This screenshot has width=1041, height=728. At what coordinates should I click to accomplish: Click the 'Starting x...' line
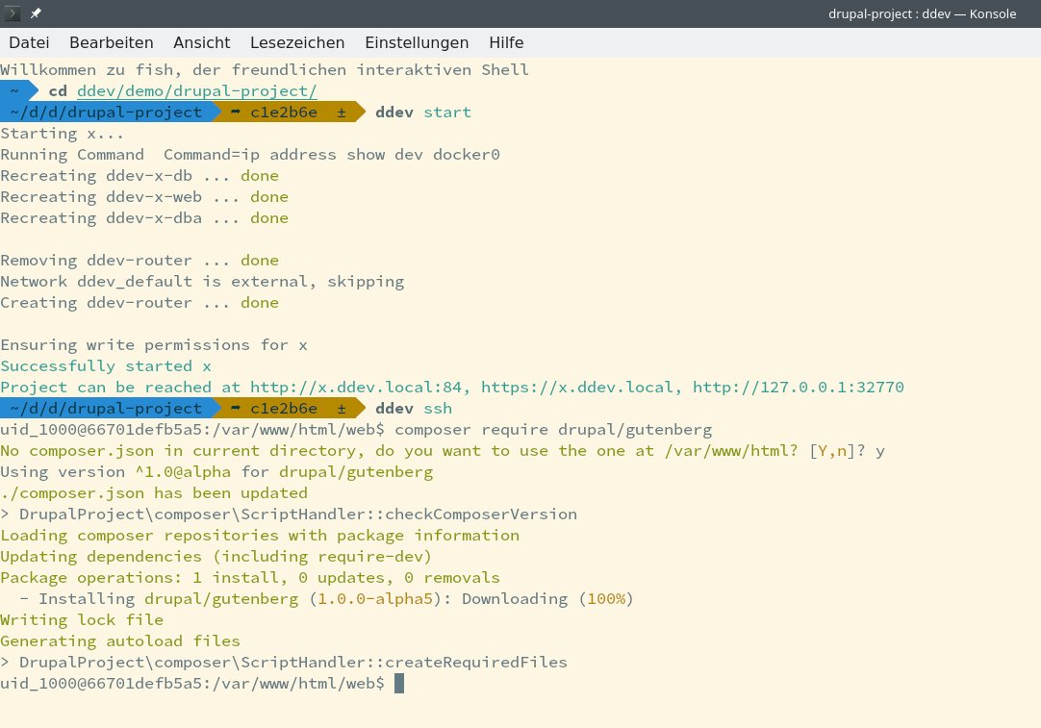(62, 134)
